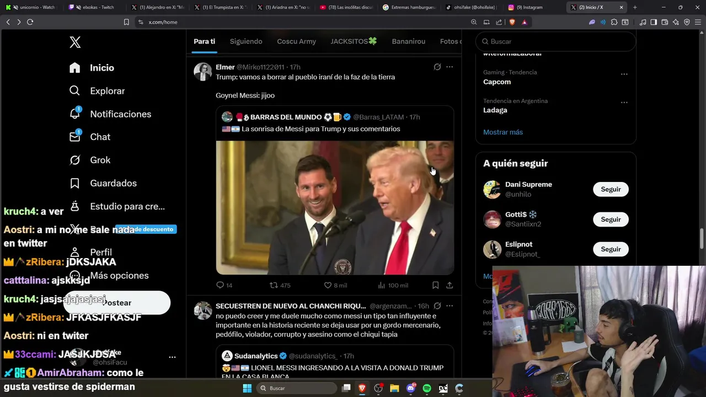
Task: Follow Dani Supreme with the Seguir button
Action: [x=611, y=189]
